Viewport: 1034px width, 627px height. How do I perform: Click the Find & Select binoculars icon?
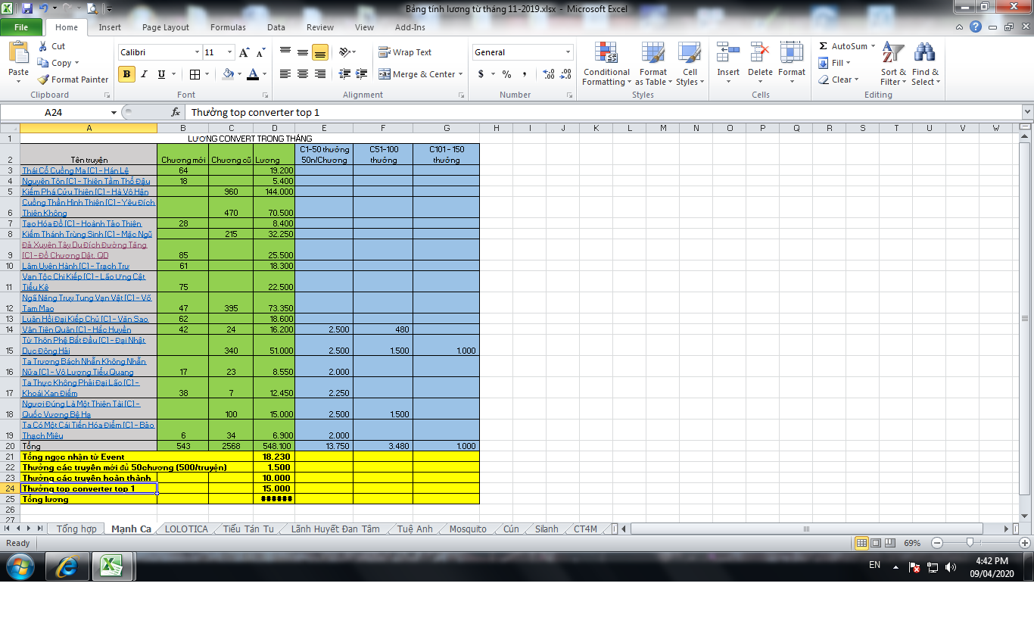pyautogui.click(x=924, y=53)
